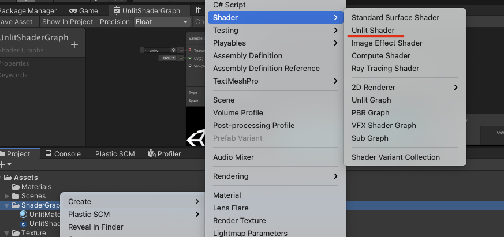This screenshot has width=504, height=237.
Task: Click the Game tab controller icon
Action: (x=73, y=11)
